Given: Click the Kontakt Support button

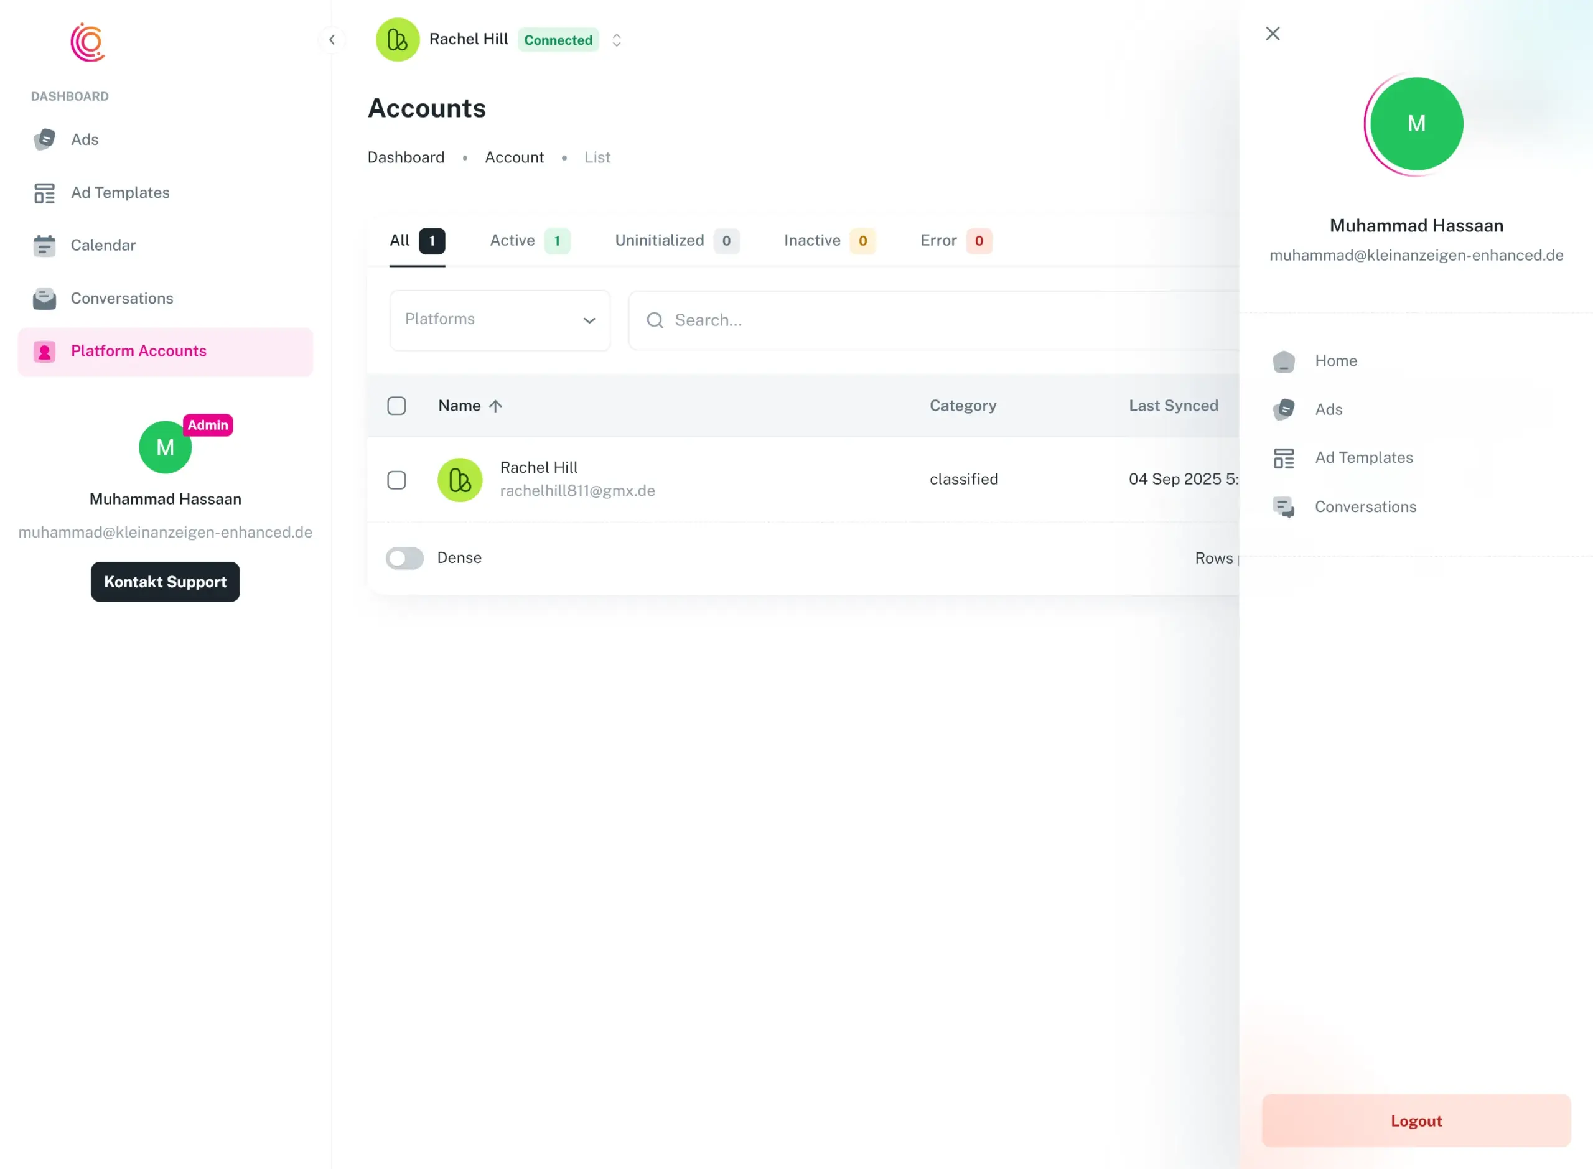Looking at the screenshot, I should [x=165, y=582].
